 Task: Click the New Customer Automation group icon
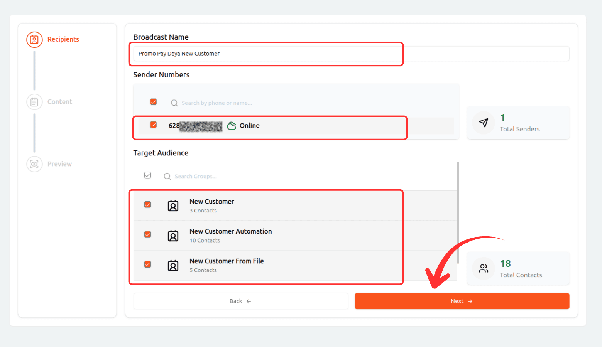pyautogui.click(x=173, y=236)
